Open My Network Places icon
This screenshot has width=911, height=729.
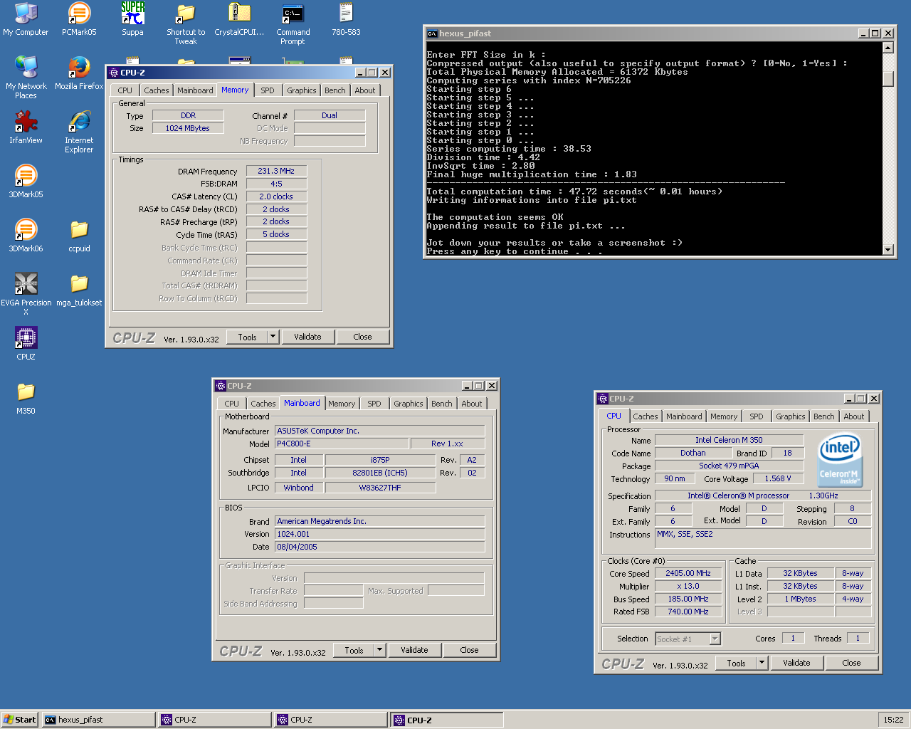tap(26, 78)
